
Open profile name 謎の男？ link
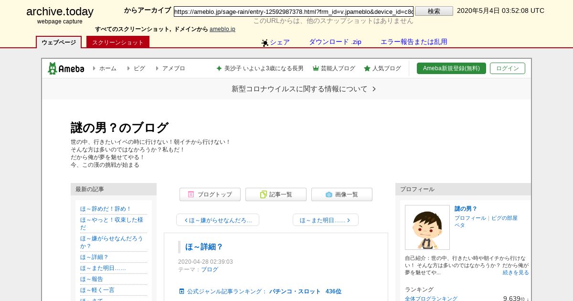click(466, 209)
